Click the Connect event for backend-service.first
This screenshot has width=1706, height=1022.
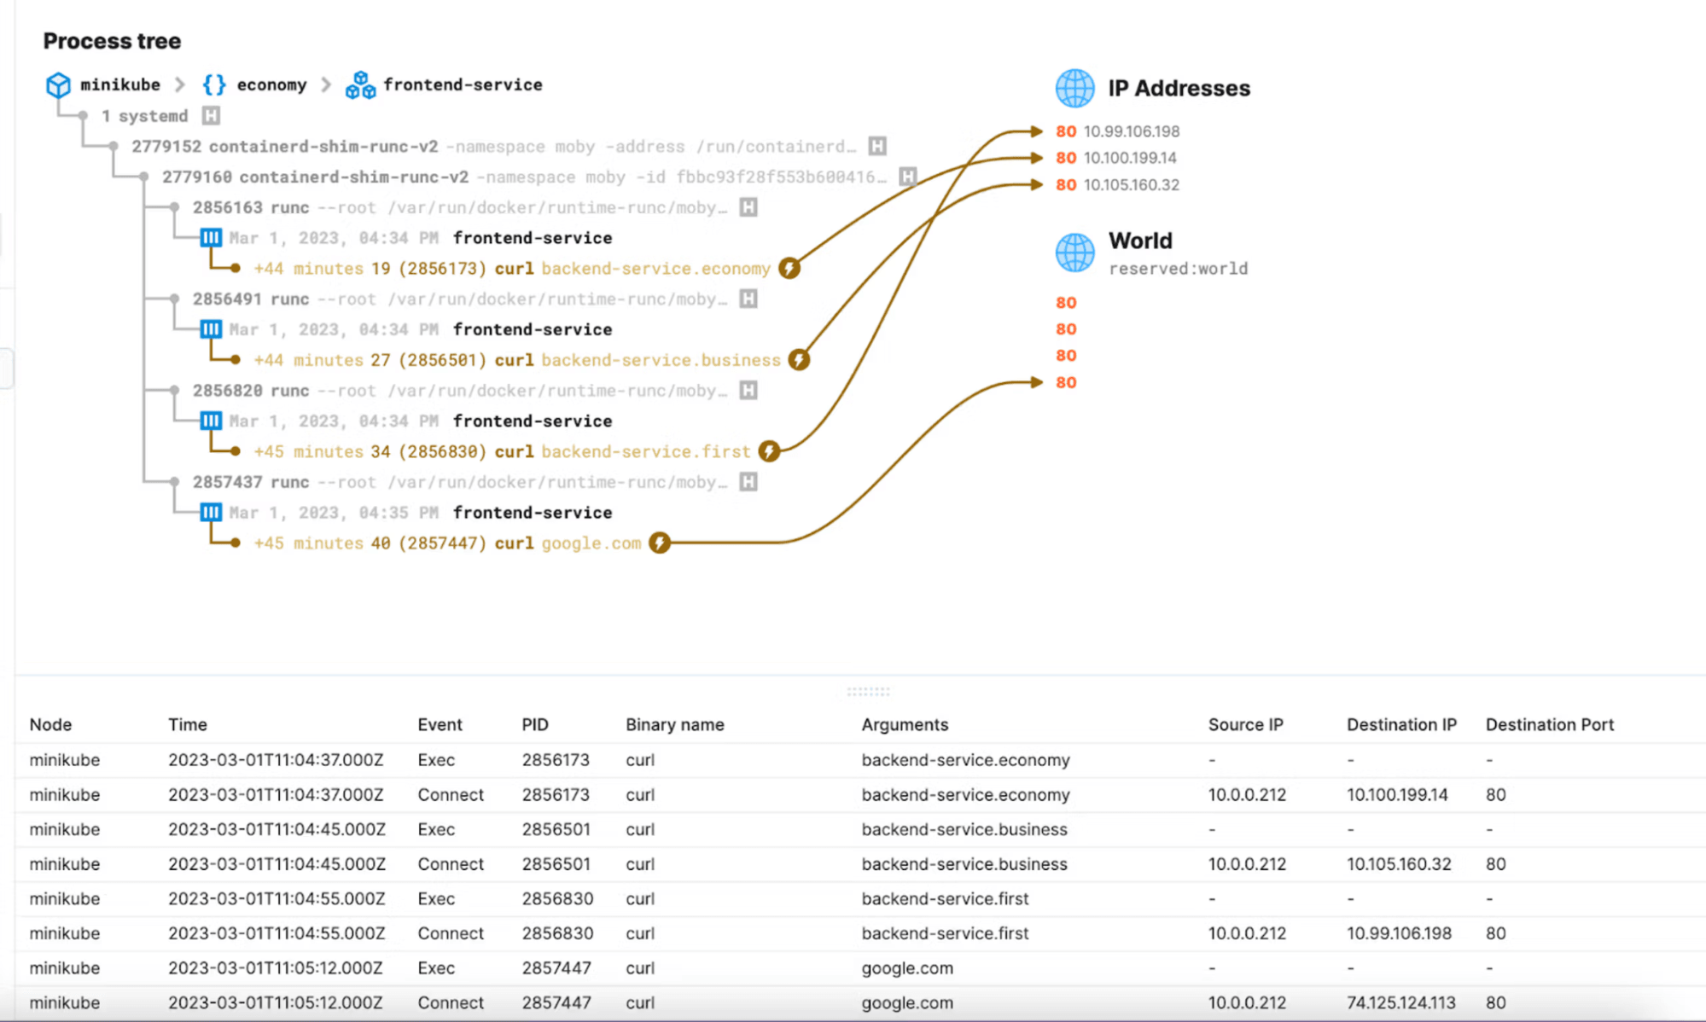point(451,933)
